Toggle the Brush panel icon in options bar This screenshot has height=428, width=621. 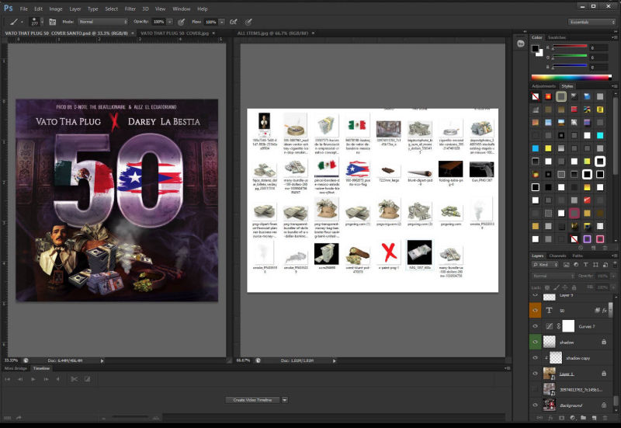pyautogui.click(x=52, y=22)
